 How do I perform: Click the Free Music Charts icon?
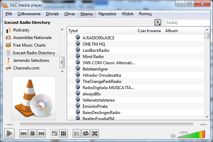click(8, 45)
